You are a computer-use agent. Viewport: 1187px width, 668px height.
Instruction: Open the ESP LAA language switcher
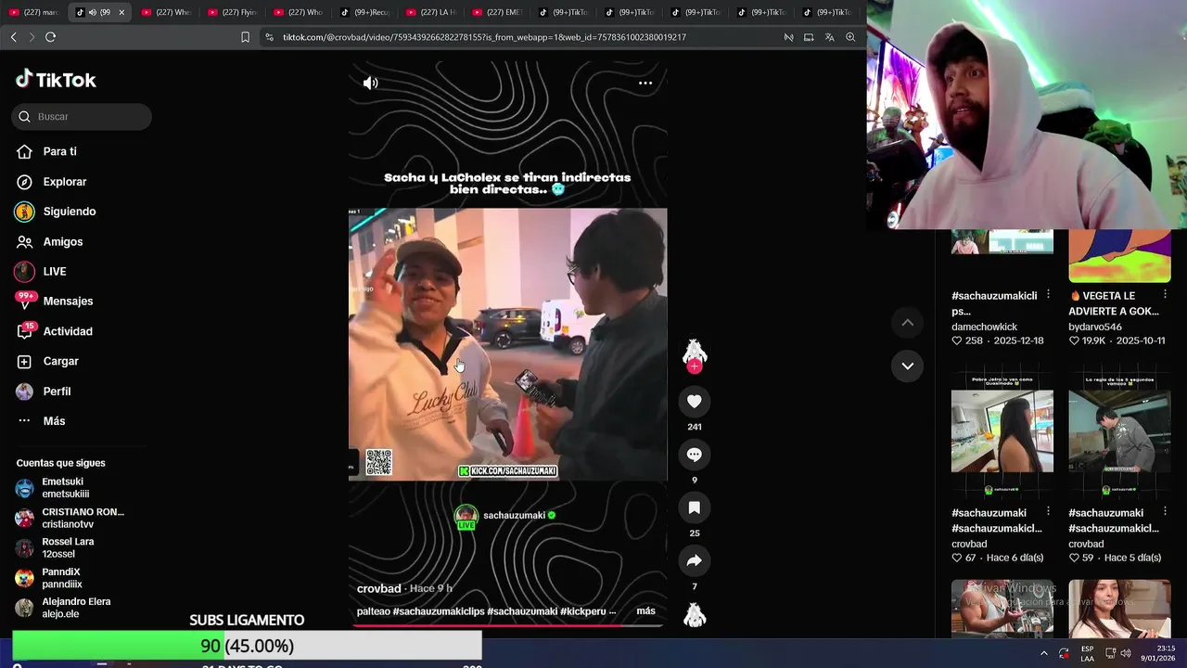1087,653
